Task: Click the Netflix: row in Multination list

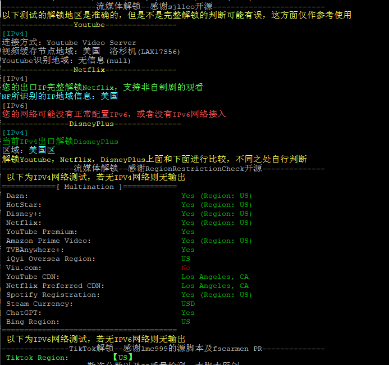Action: coord(129,223)
